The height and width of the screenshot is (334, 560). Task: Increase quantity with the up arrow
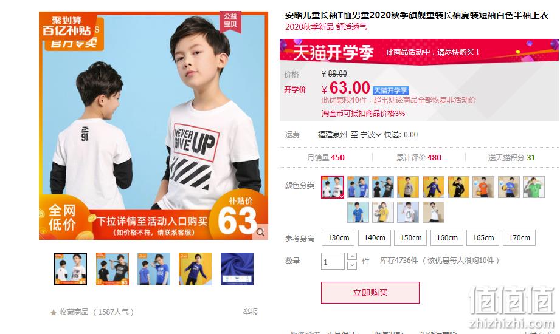pos(352,256)
